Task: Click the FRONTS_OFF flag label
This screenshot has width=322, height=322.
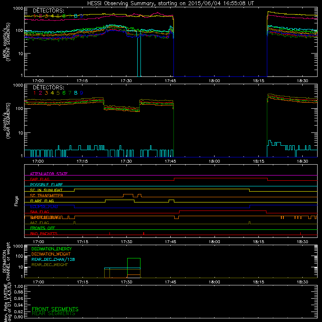Action: tap(43, 228)
